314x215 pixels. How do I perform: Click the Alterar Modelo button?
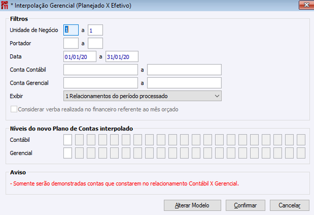192,205
